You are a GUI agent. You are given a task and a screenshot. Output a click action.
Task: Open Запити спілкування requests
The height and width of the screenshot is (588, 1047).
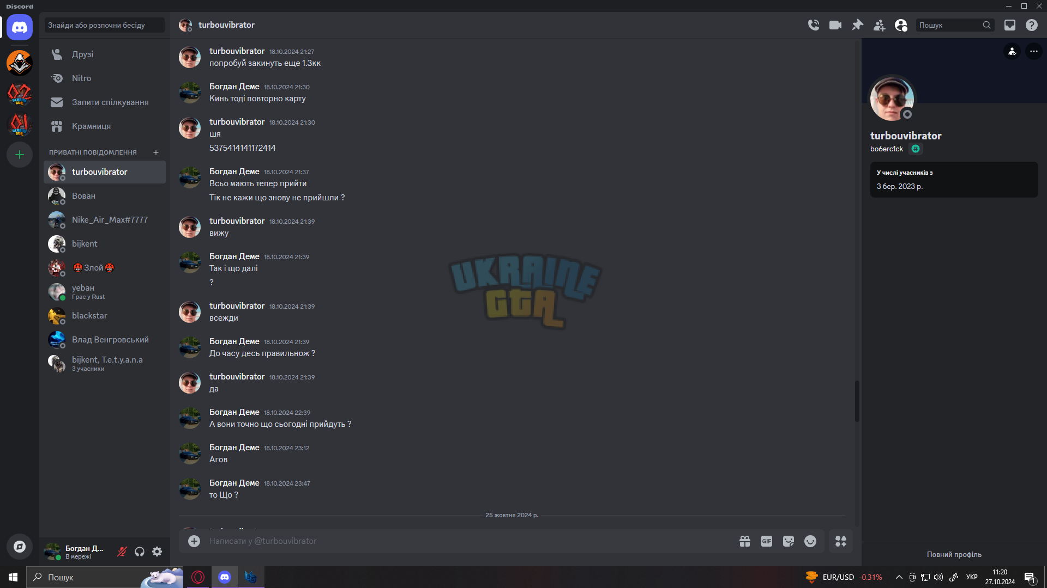105,102
